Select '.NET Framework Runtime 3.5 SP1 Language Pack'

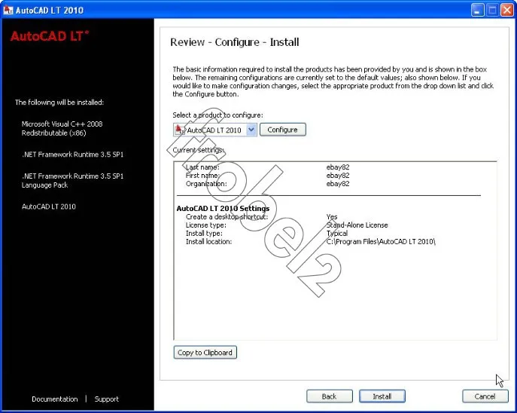72,181
